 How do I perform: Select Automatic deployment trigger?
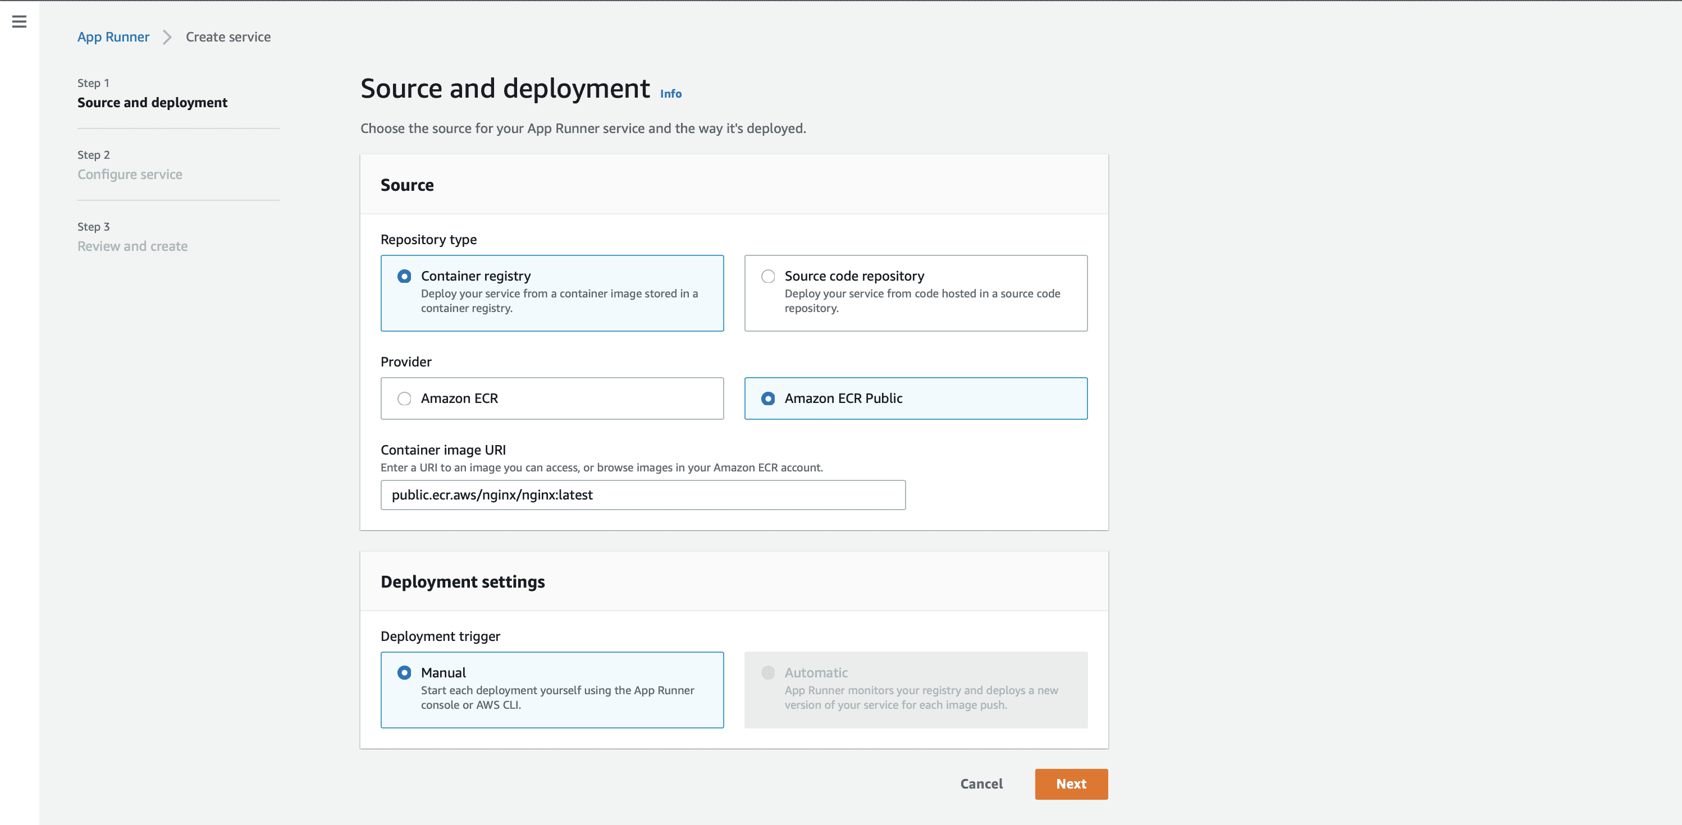point(916,690)
